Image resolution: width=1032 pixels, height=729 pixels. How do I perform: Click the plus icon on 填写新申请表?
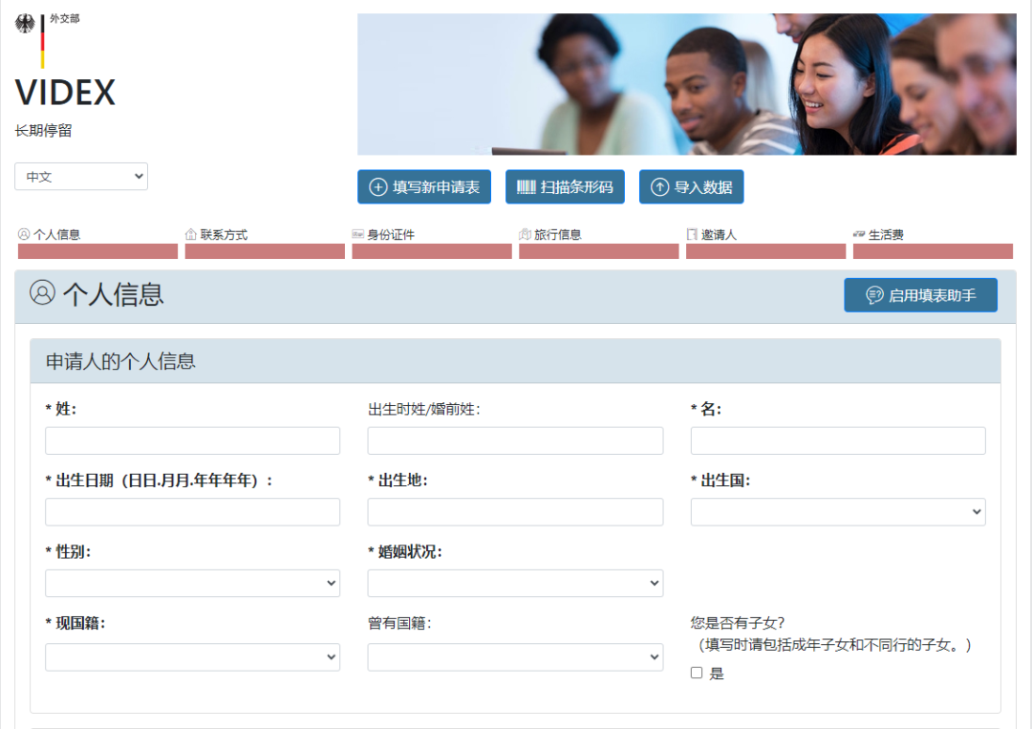tap(377, 187)
